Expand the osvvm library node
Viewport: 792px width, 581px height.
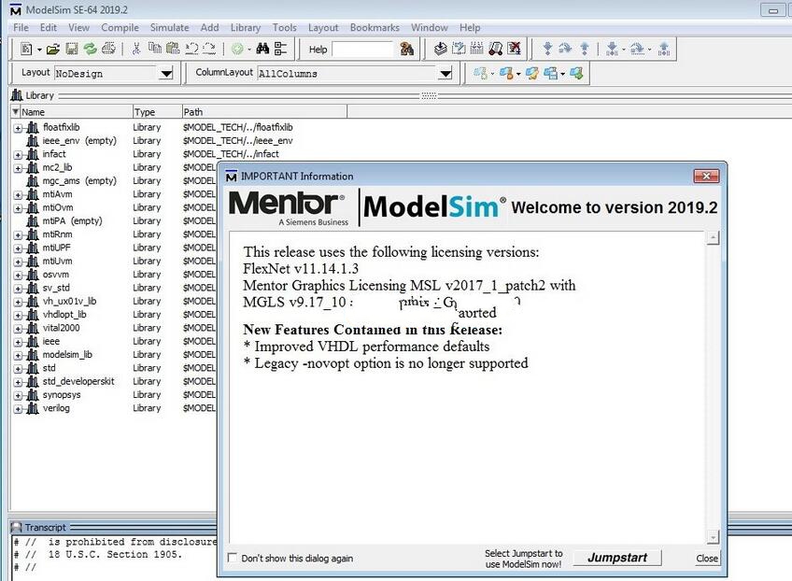click(18, 275)
